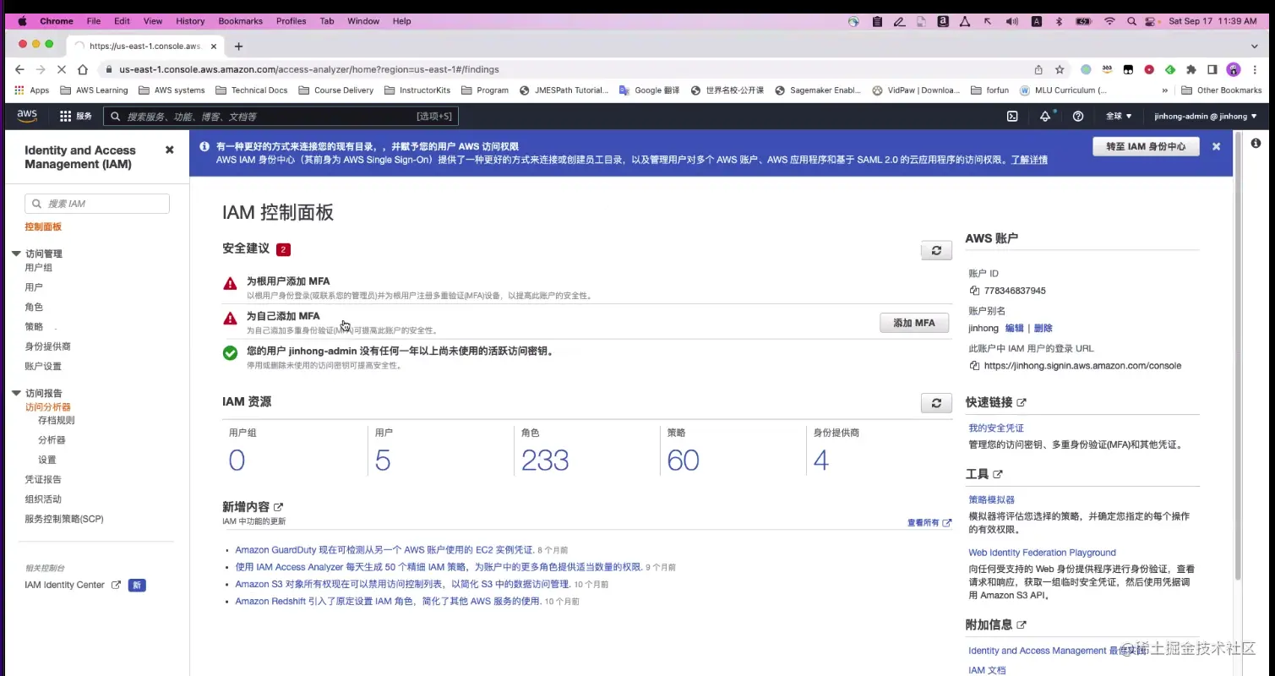Click the AWS logo home icon
The image size is (1275, 676).
(x=27, y=116)
